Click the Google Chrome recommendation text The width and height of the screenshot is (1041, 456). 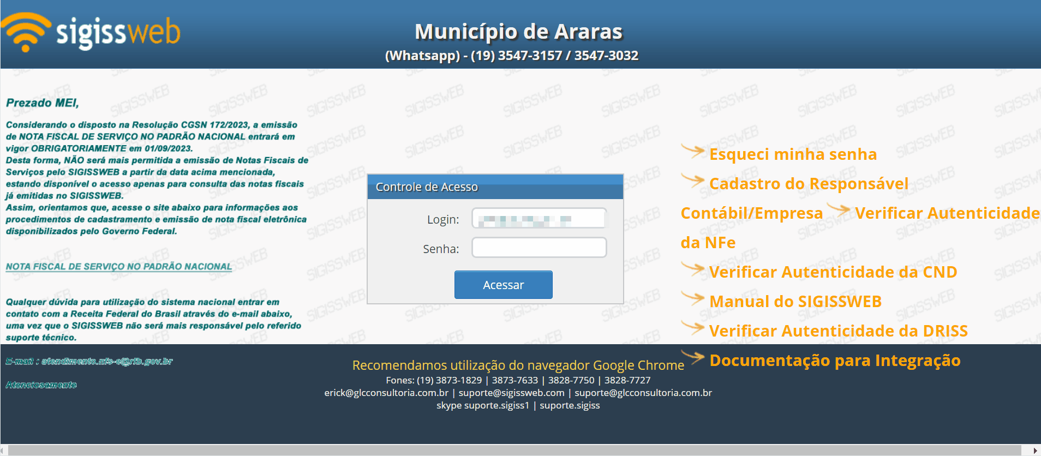518,365
